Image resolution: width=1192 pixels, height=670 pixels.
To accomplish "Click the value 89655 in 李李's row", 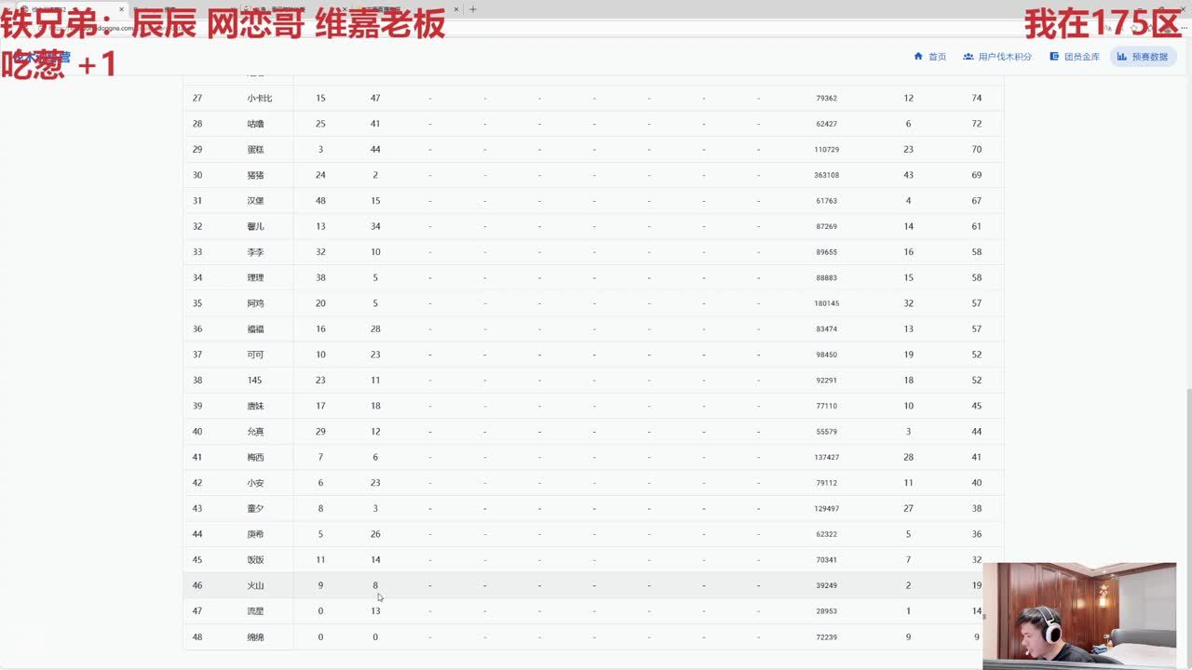I will click(x=826, y=252).
